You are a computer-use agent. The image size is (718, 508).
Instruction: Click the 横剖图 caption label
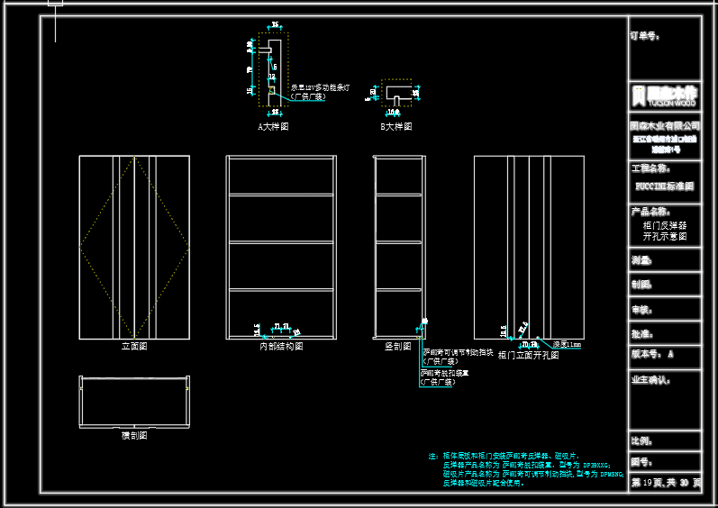(133, 435)
